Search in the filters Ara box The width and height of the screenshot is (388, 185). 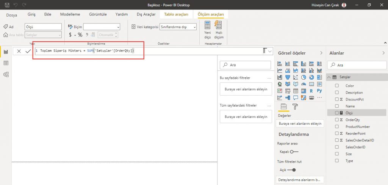click(245, 65)
